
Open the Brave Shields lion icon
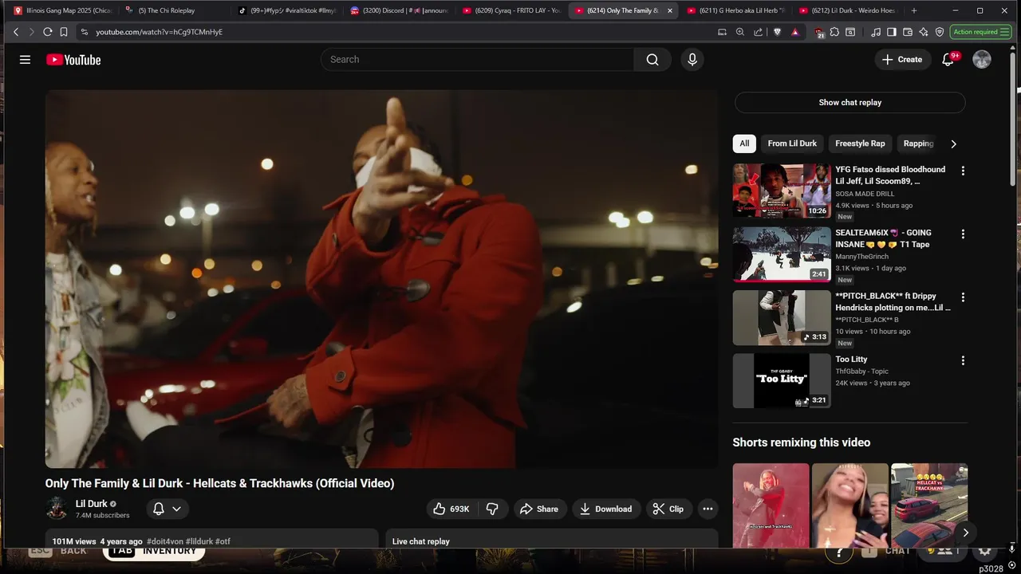(x=778, y=32)
